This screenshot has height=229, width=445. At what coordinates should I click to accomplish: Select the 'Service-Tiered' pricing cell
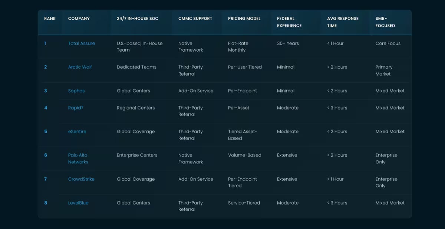[x=244, y=203]
